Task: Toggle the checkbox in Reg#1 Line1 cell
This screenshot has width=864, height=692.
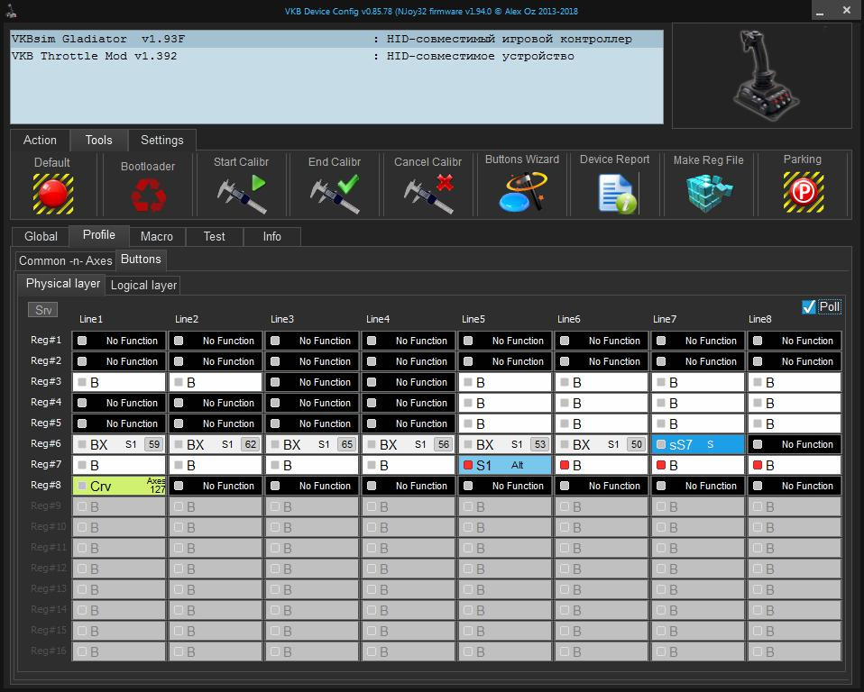Action: 82,341
